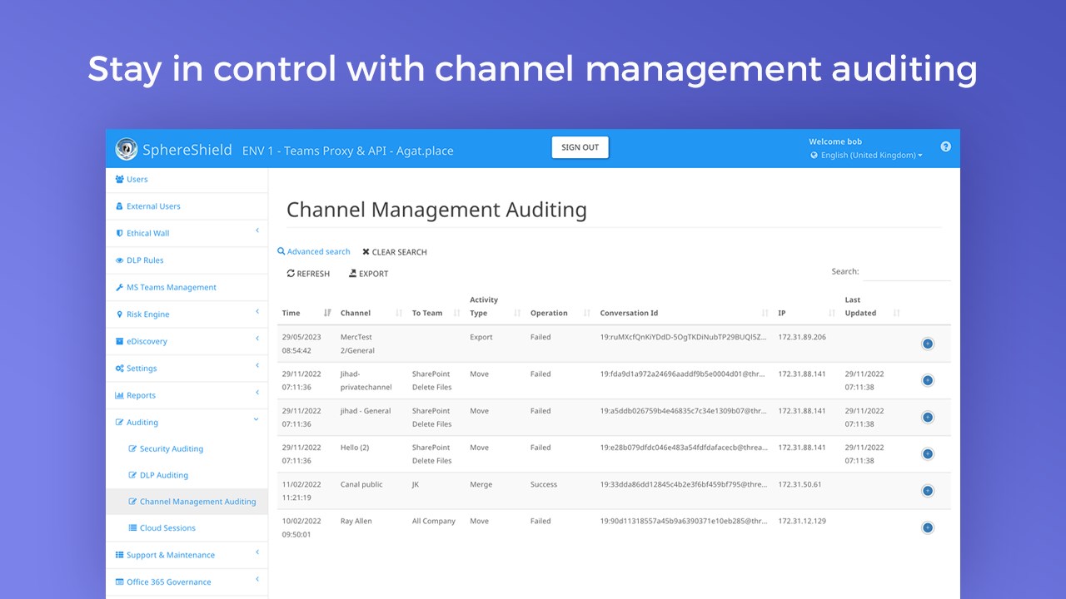Click the Office 365 Governance icon
Image resolution: width=1066 pixels, height=599 pixels.
(120, 582)
